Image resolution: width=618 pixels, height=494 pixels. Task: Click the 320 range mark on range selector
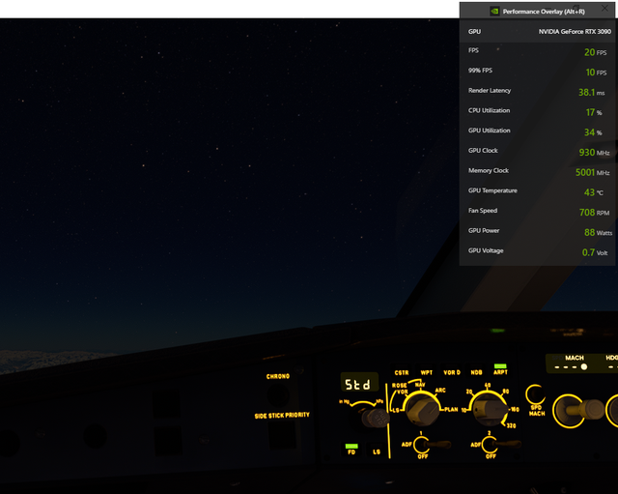pyautogui.click(x=511, y=425)
